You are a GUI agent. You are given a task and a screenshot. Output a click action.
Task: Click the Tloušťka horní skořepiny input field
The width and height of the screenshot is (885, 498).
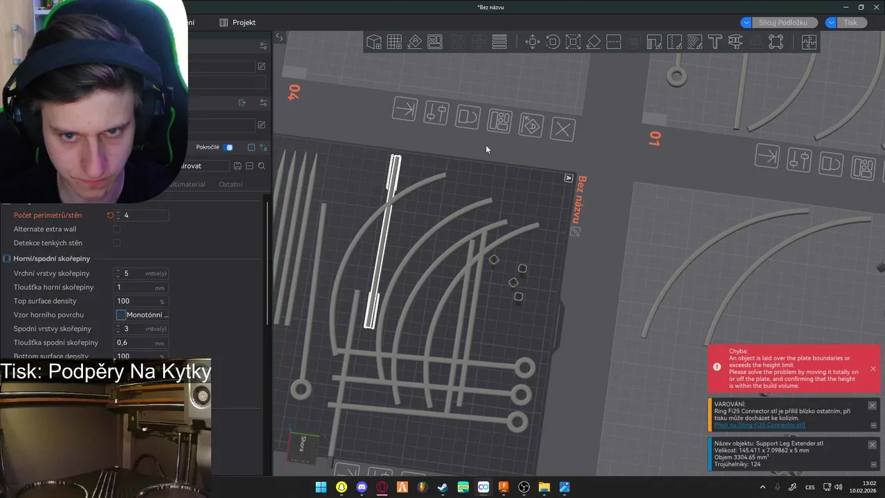pyautogui.click(x=142, y=287)
